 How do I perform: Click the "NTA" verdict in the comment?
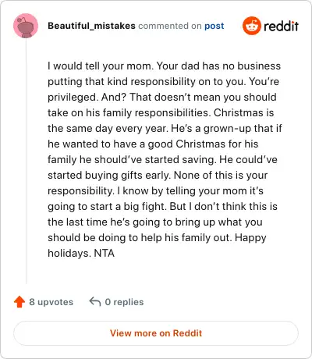pos(104,253)
